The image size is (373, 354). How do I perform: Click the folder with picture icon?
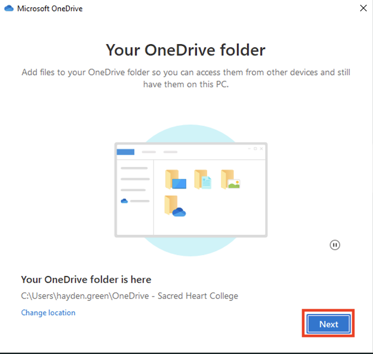pyautogui.click(x=230, y=180)
